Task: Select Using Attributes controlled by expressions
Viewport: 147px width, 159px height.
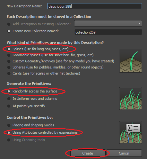Action: pyautogui.click(x=9, y=132)
